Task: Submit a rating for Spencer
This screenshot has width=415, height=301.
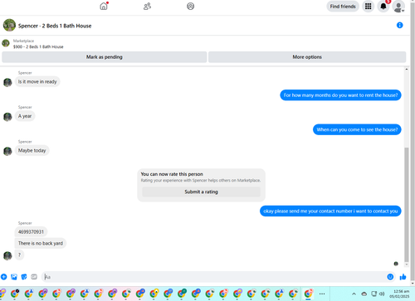Action: pos(201,192)
